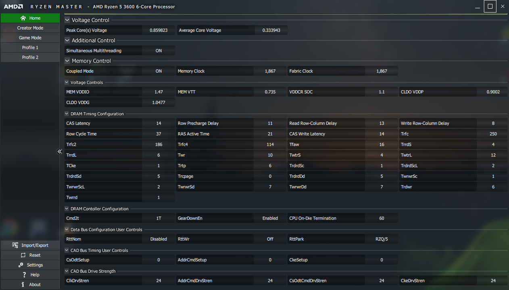Screen dimensions: 509x290
Task: Click the Peak Core(s) Voltage value
Action: tap(159, 30)
